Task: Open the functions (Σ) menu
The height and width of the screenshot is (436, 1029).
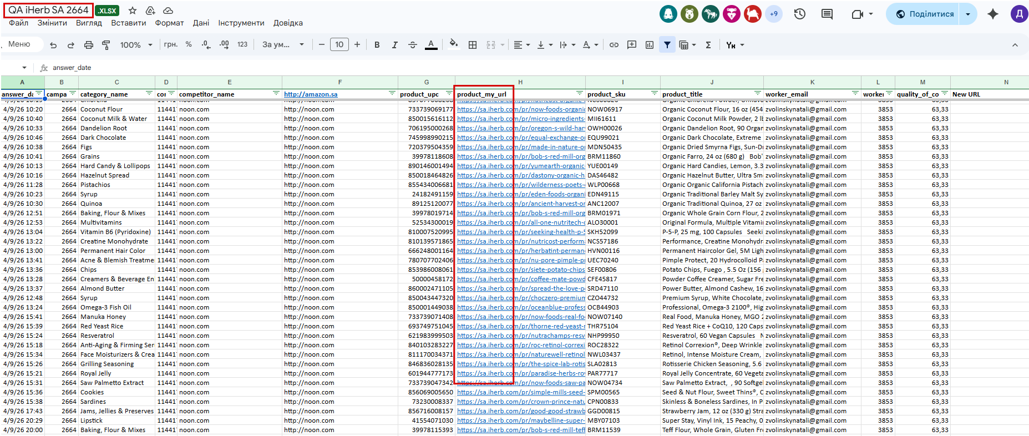Action: coord(708,45)
